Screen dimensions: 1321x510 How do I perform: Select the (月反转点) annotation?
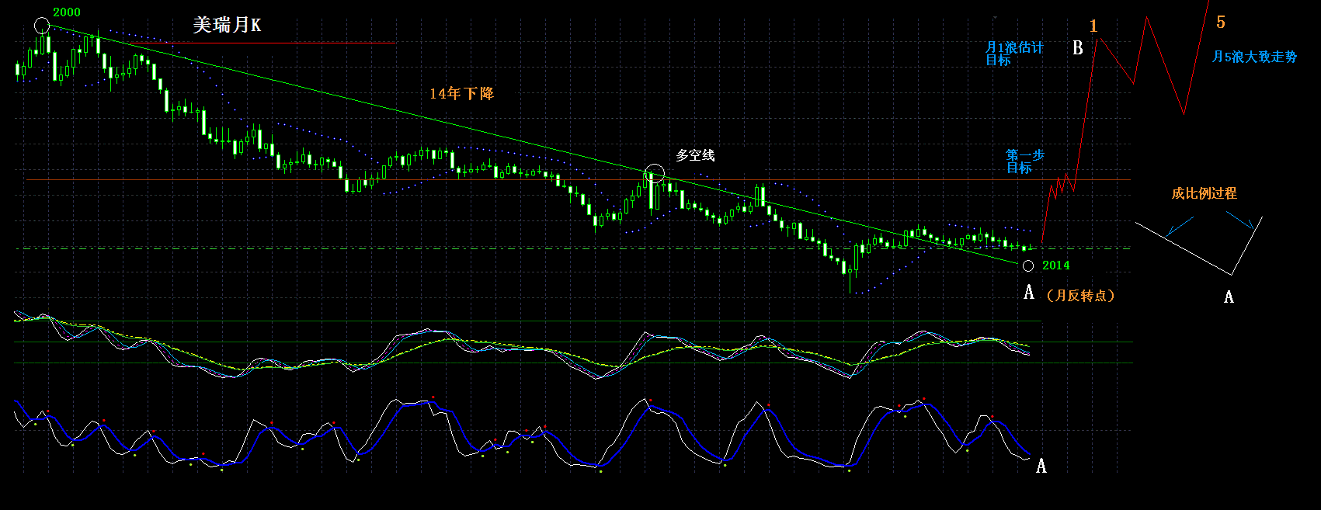[1081, 296]
